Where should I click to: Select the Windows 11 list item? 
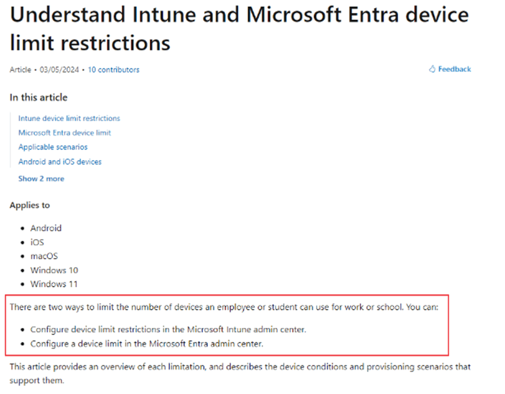coord(54,284)
